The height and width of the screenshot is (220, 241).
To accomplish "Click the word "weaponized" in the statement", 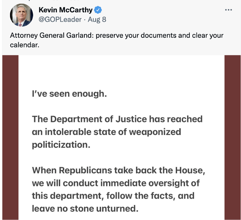I will 155,132.
